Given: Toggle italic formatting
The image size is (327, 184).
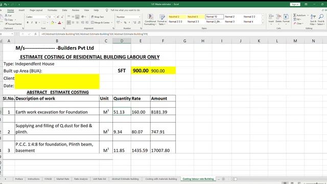Looking at the screenshot, I should tap(32, 22).
